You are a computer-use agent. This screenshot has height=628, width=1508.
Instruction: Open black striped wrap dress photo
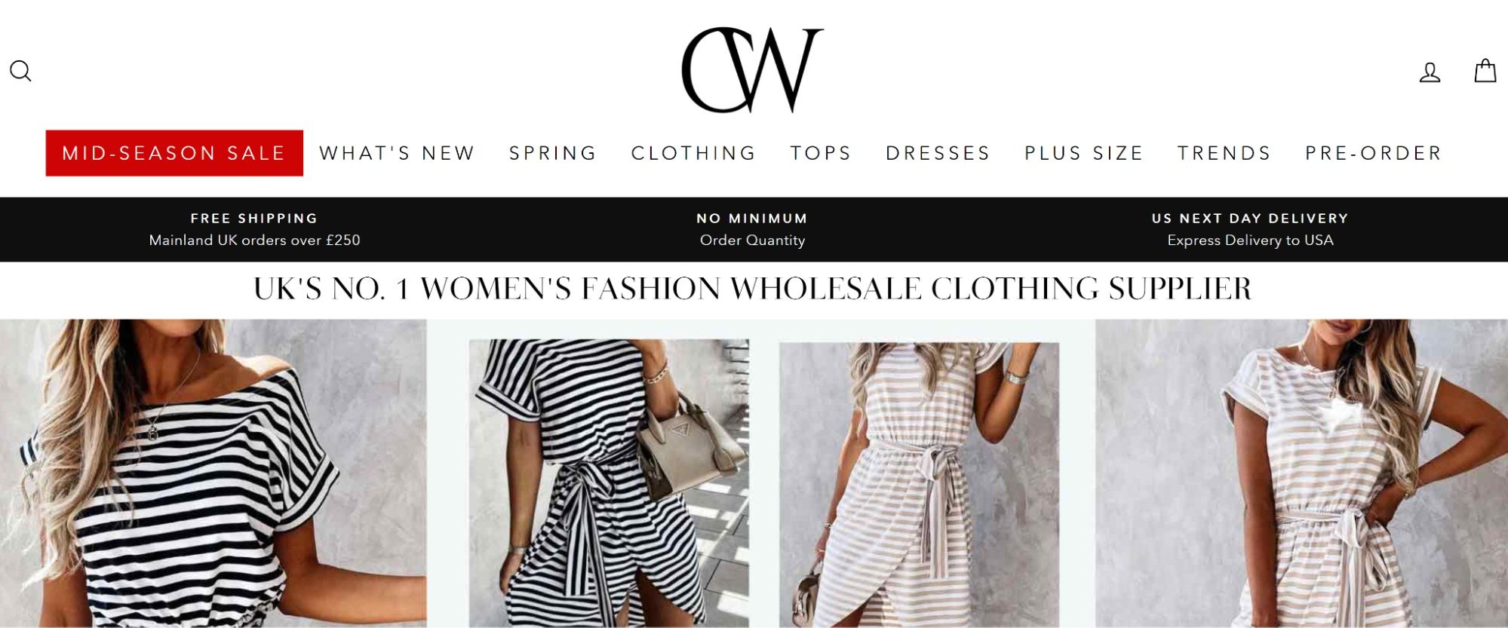pyautogui.click(x=609, y=483)
